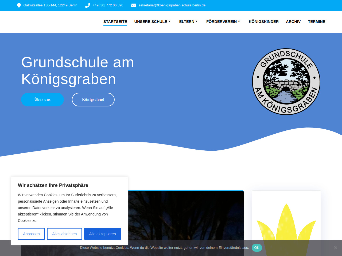342x256 pixels.
Task: Expand the Förderverein dropdown menu
Action: tap(223, 22)
